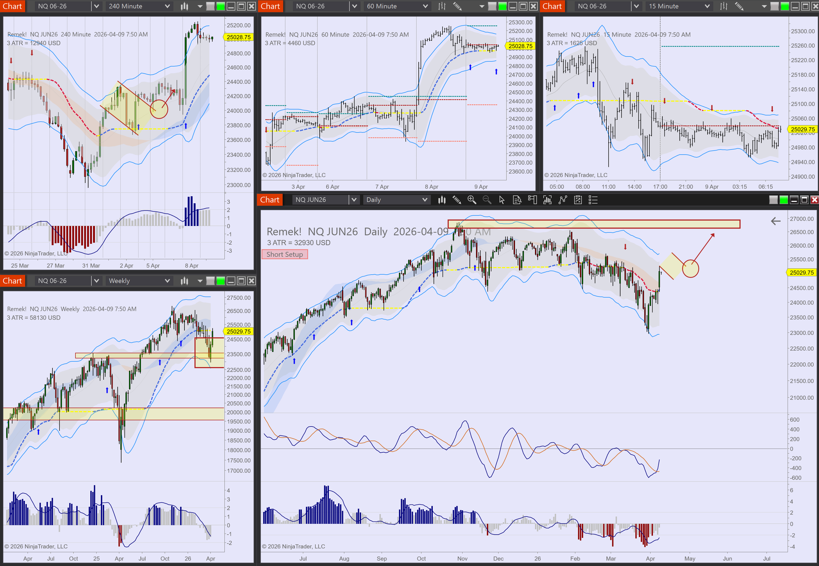The height and width of the screenshot is (566, 819).
Task: Open Data Box icon on Daily chart toolbar
Action: [517, 200]
